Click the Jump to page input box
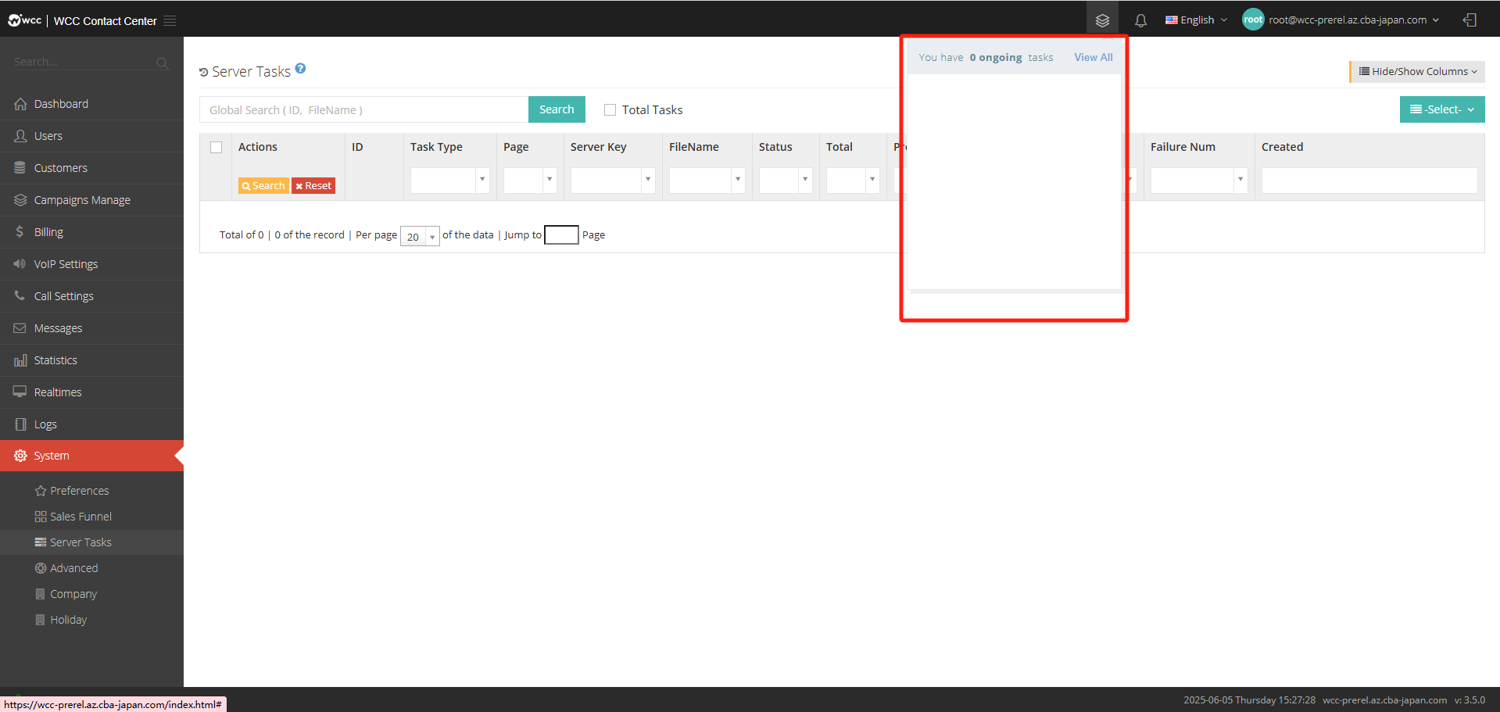This screenshot has height=712, width=1500. [561, 234]
